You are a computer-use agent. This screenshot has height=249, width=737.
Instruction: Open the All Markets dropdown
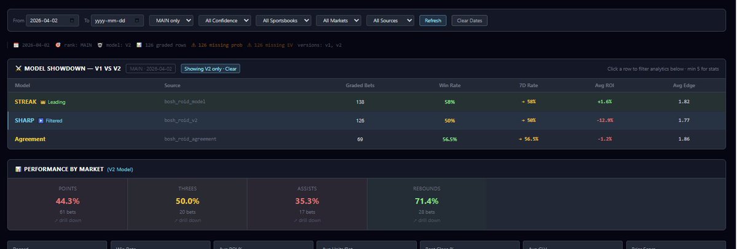coord(339,21)
